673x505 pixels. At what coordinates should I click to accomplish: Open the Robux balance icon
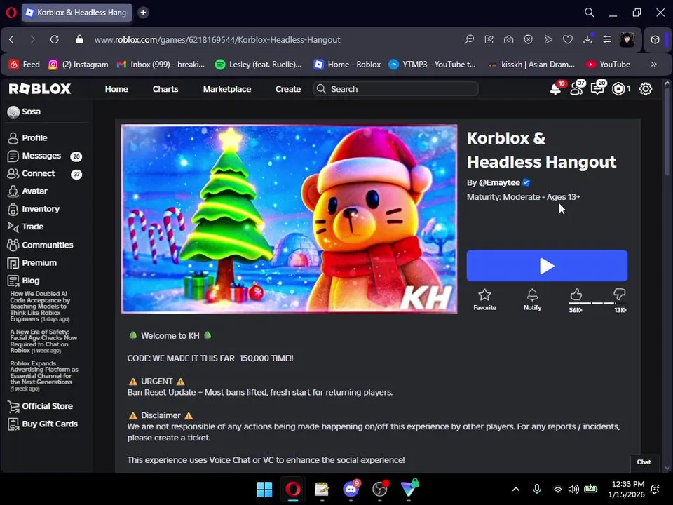click(618, 89)
